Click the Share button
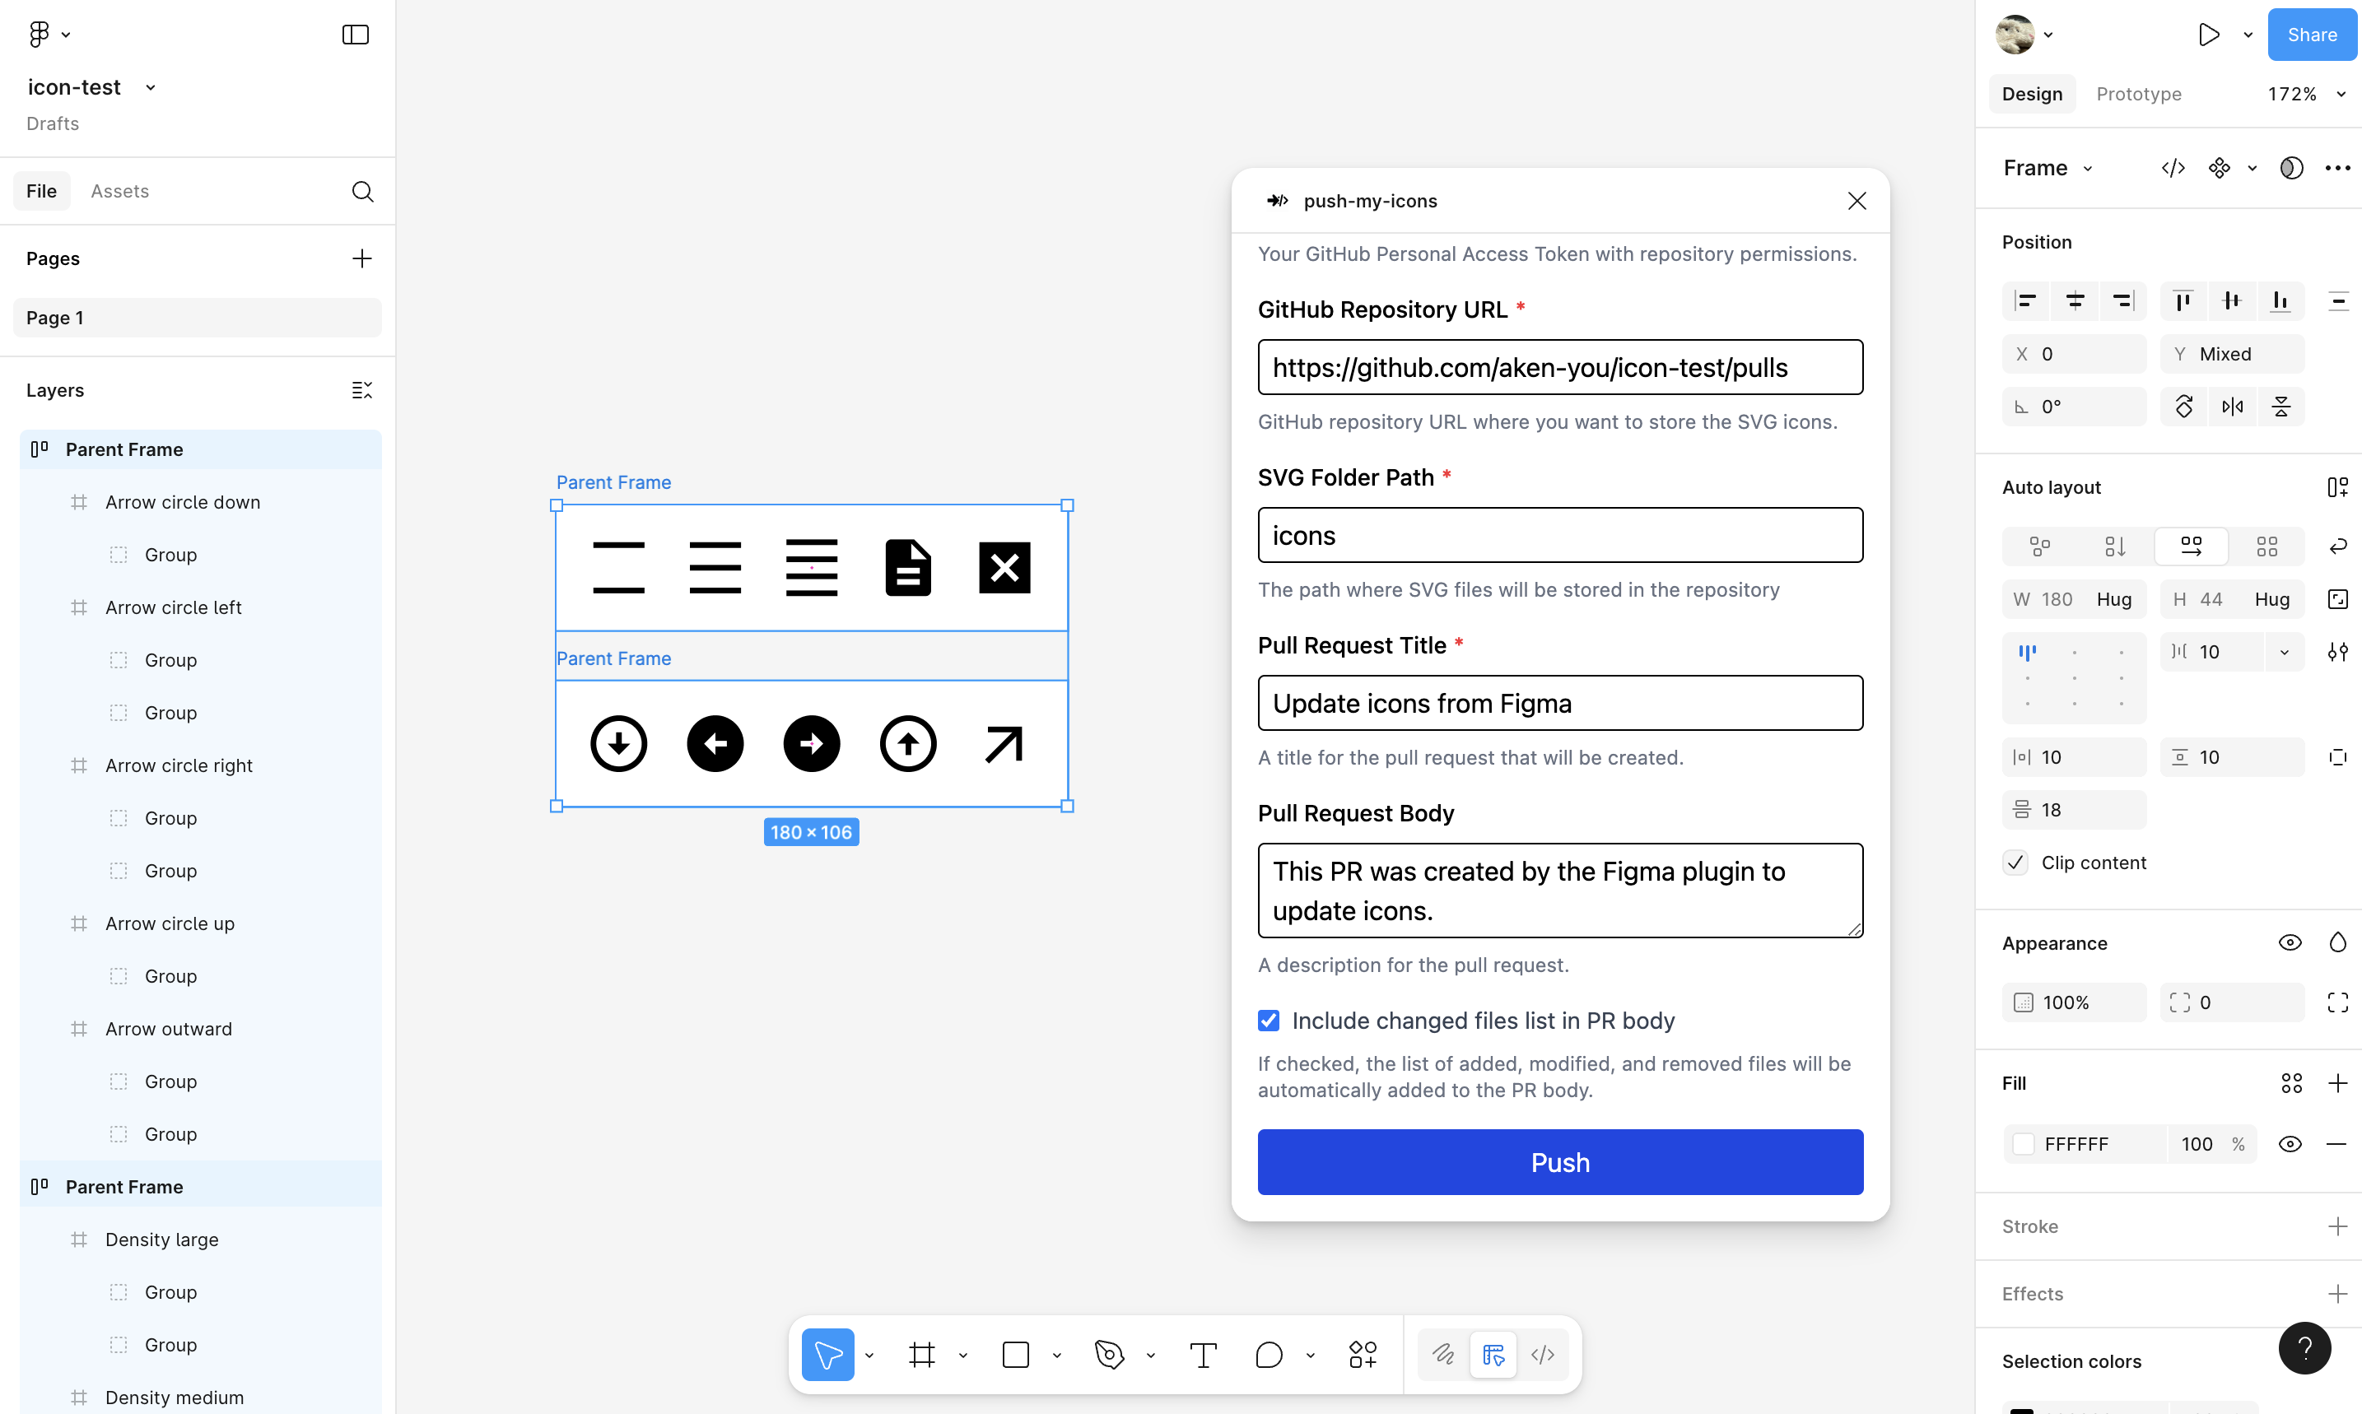Viewport: 2362px width, 1414px height. 2312,35
